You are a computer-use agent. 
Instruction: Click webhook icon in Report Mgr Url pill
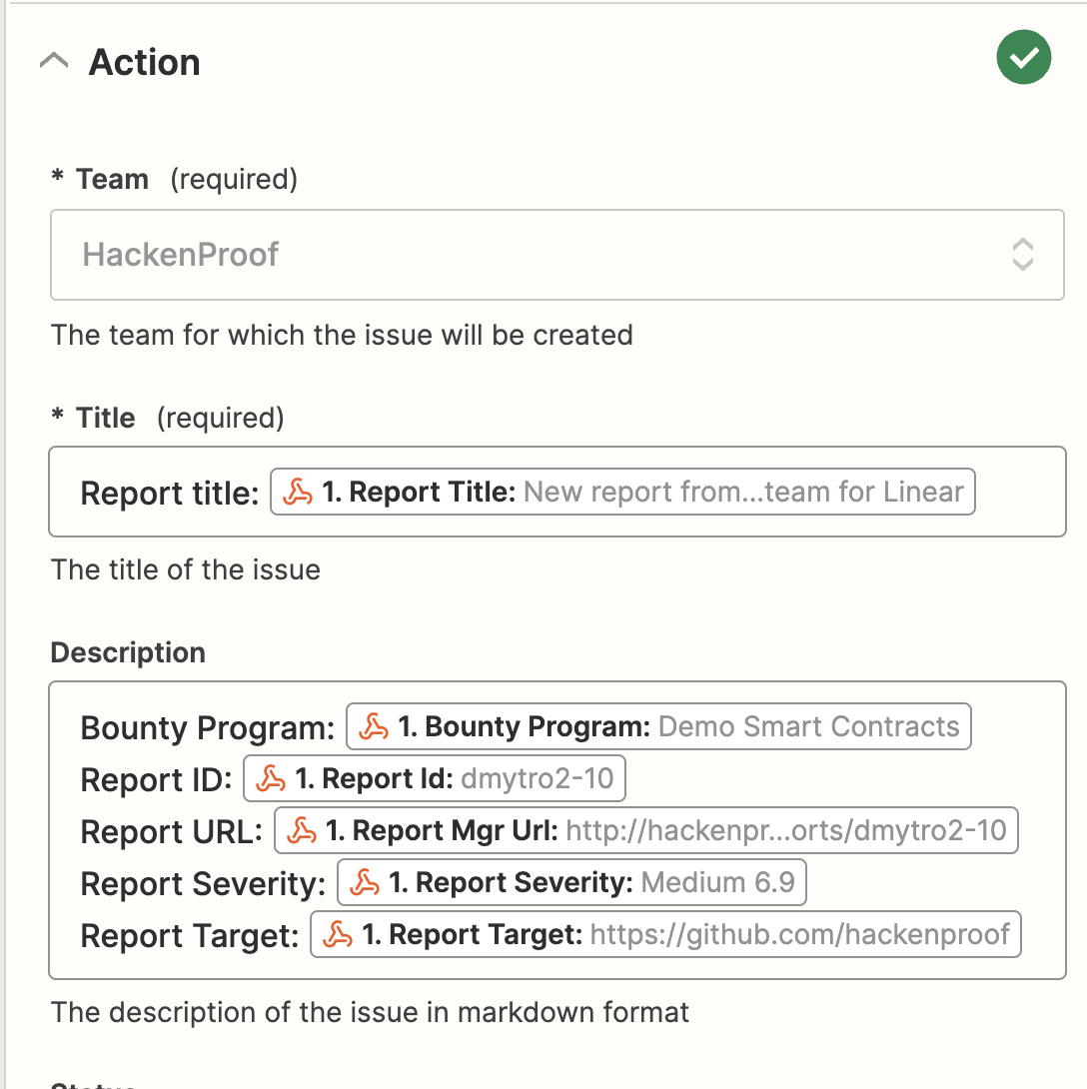click(302, 831)
